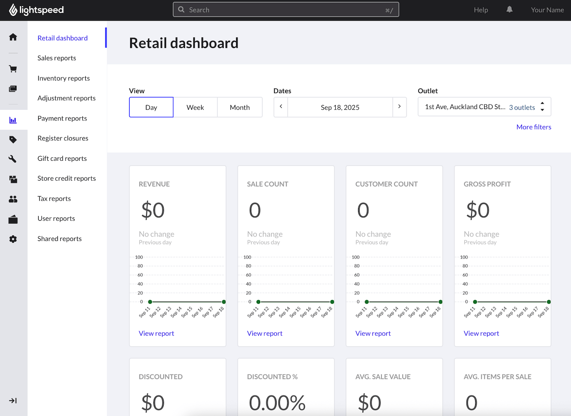Click the Customers people icon
Screen dimensions: 571x416
[13, 199]
